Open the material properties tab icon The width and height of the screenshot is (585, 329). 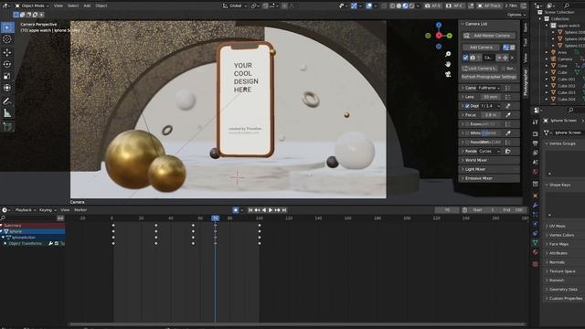536,252
